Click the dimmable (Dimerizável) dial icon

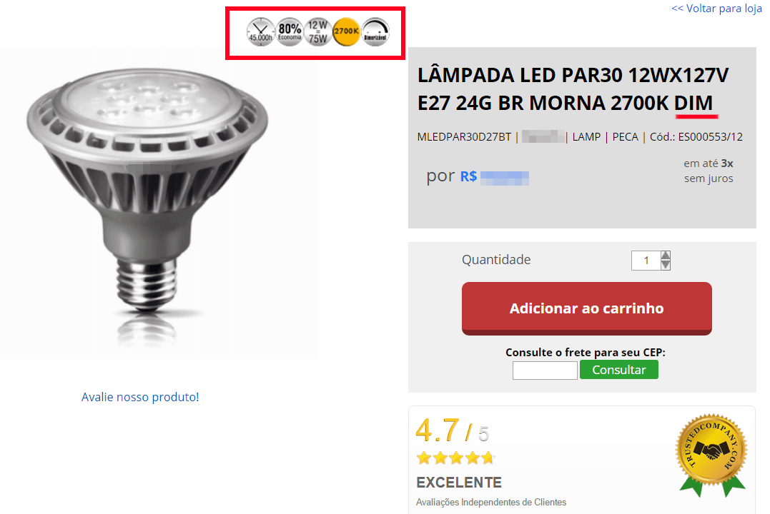[375, 32]
